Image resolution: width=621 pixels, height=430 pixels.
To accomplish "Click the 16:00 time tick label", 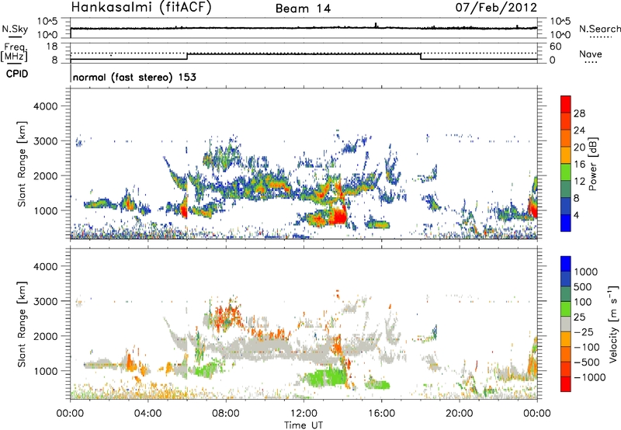I will click(x=381, y=414).
